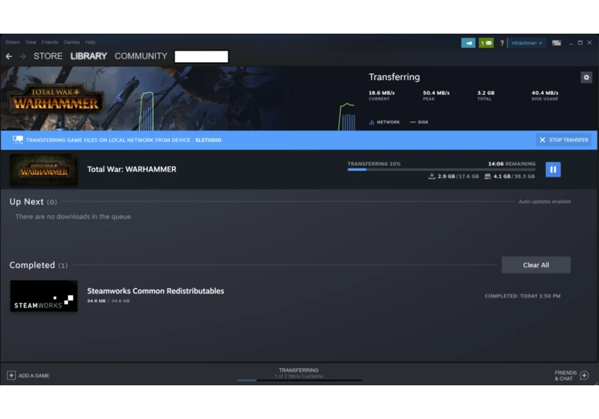This screenshot has height=419, width=599.
Task: Click the transferring 10% progress bar
Action: (x=441, y=169)
